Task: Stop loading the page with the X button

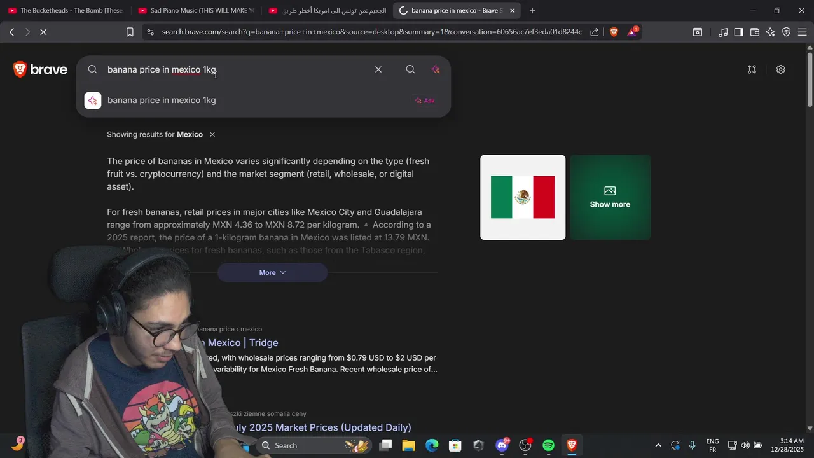Action: (x=43, y=32)
